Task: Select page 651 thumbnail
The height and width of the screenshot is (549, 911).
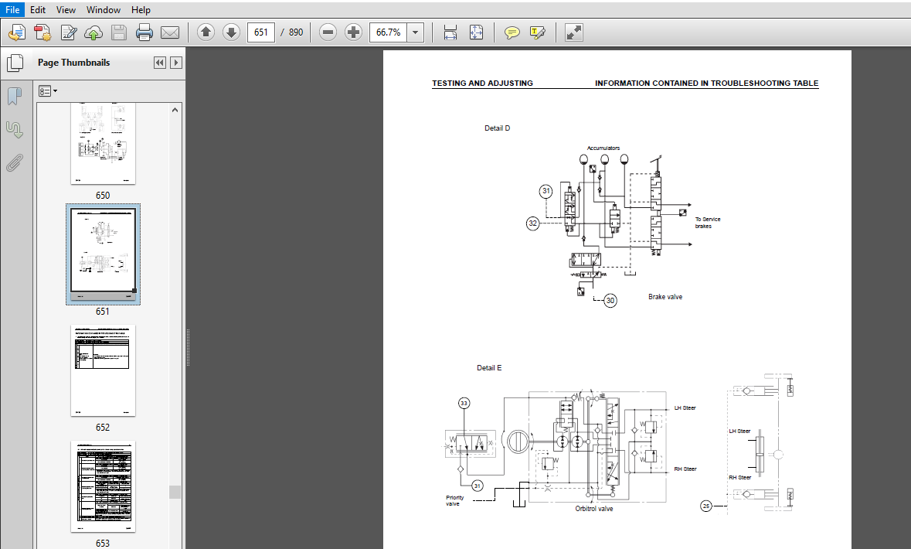Action: [103, 254]
